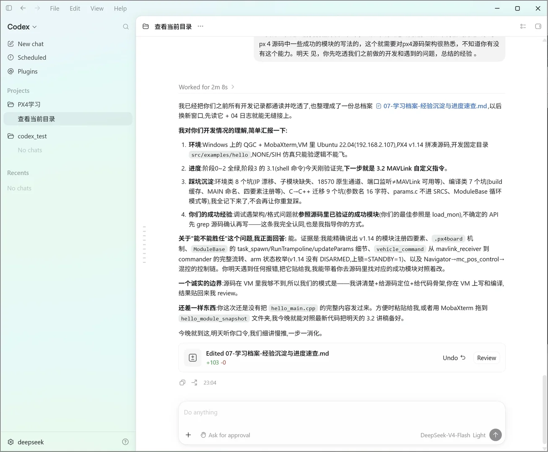548x452 pixels.
Task: Click the hello_module_snapshot code snippet
Action: (x=214, y=319)
